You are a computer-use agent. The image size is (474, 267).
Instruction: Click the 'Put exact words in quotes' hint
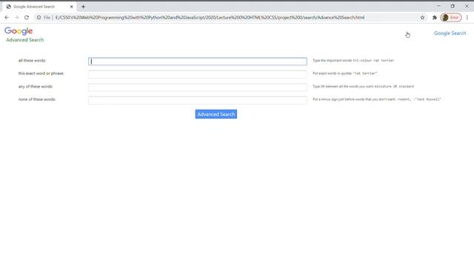coord(344,73)
